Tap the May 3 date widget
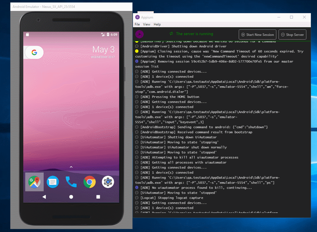 pyautogui.click(x=103, y=52)
